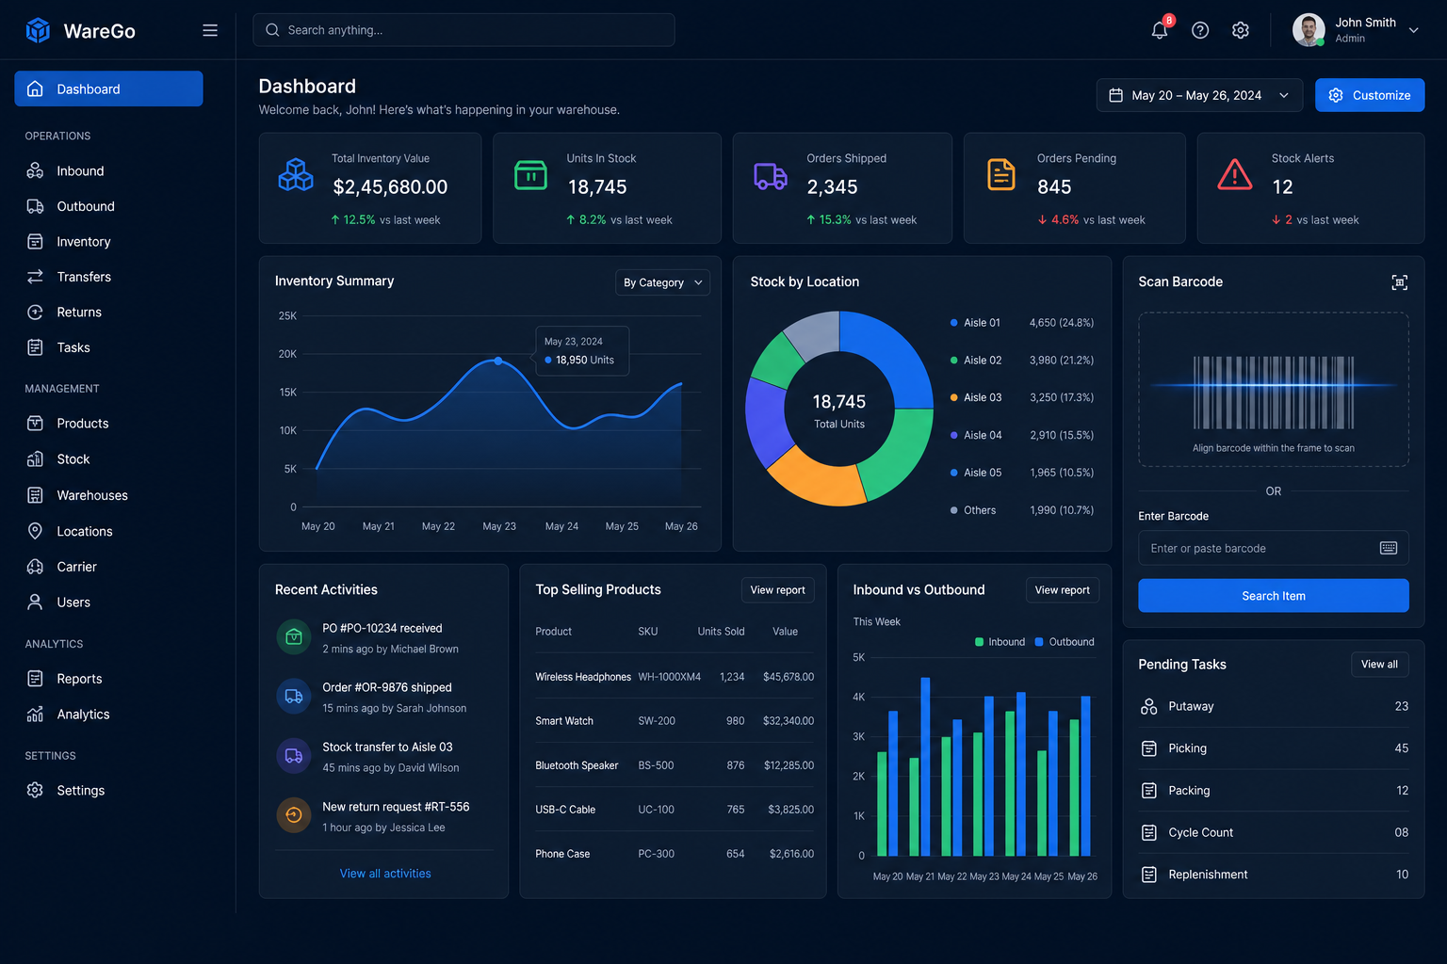1447x964 pixels.
Task: Open the May 20 – May 26 date range picker
Action: 1199,95
